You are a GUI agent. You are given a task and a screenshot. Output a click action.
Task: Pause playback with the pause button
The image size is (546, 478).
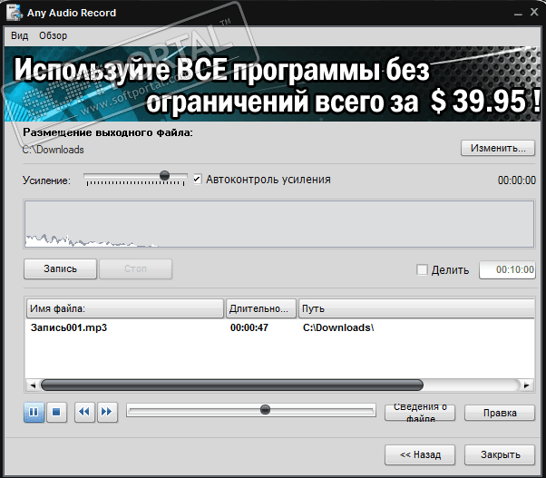(34, 412)
